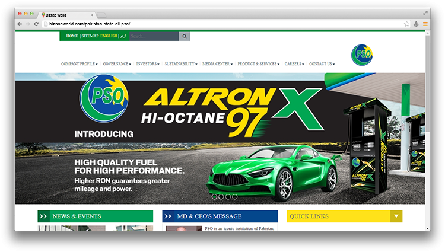The image size is (445, 252).
Task: Click the browser extension icon beside the star
Action: [x=416, y=24]
